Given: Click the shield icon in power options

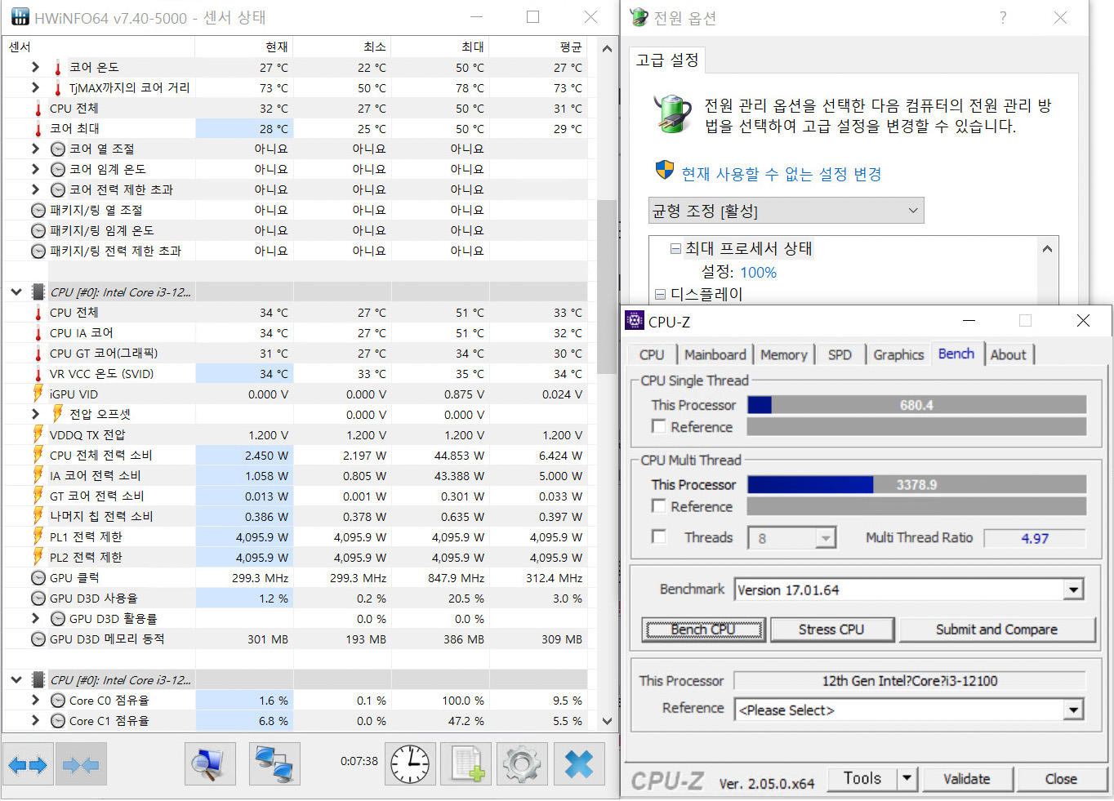Looking at the screenshot, I should click(665, 171).
